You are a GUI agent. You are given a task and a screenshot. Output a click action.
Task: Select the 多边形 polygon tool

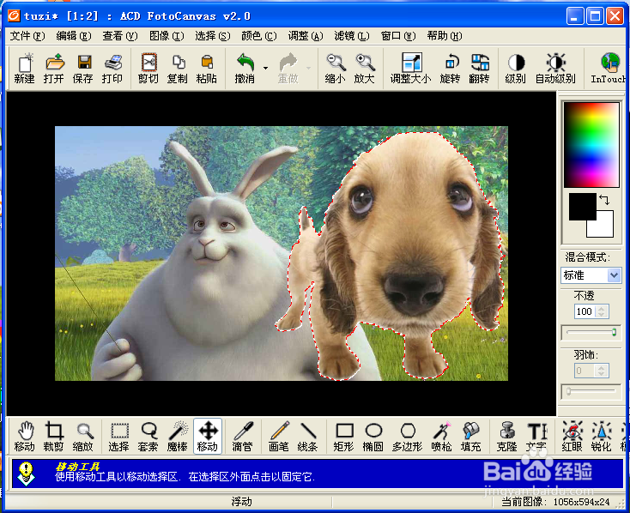click(x=408, y=437)
